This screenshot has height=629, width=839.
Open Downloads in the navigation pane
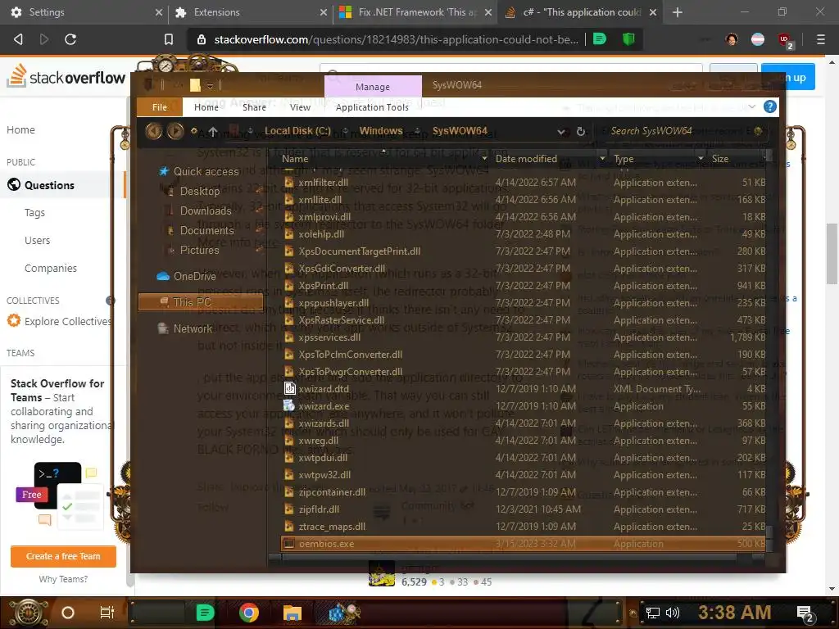206,210
